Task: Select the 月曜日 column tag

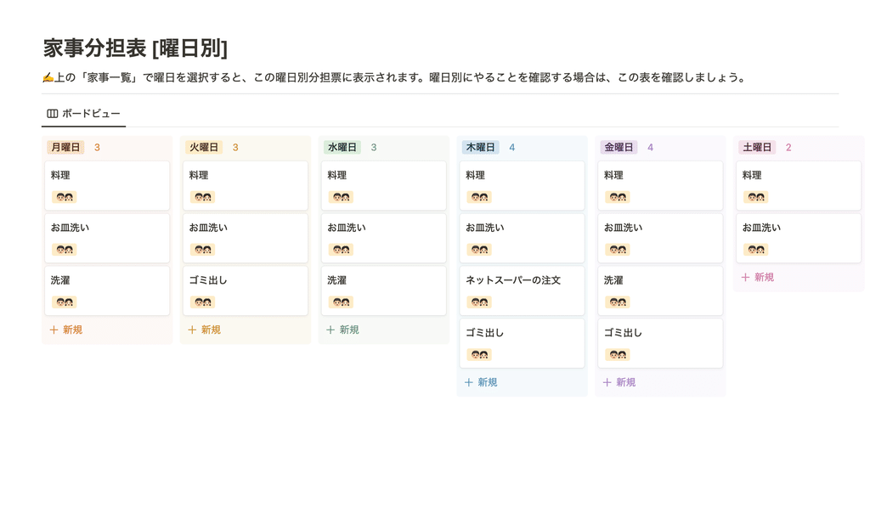Action: 65,148
